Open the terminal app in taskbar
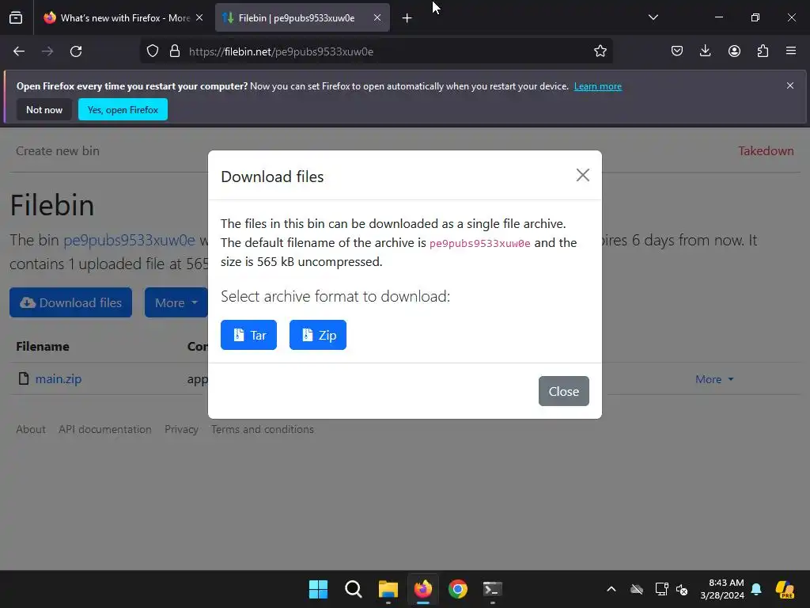 pos(492,589)
